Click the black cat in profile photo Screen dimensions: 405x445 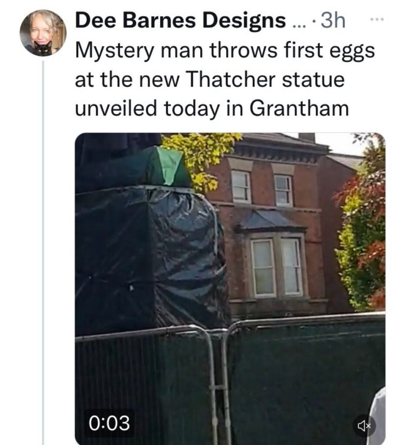point(43,48)
